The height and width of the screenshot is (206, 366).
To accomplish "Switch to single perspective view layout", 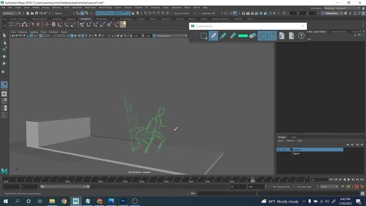I will tap(4, 94).
